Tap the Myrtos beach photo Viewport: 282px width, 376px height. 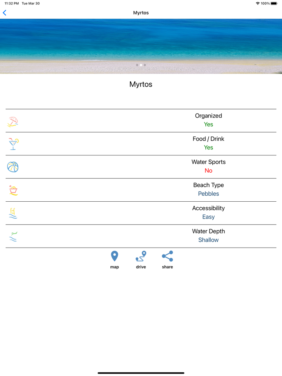coord(141,46)
